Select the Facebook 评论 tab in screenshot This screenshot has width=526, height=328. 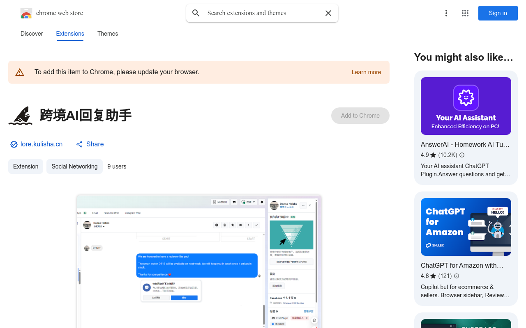point(111,213)
